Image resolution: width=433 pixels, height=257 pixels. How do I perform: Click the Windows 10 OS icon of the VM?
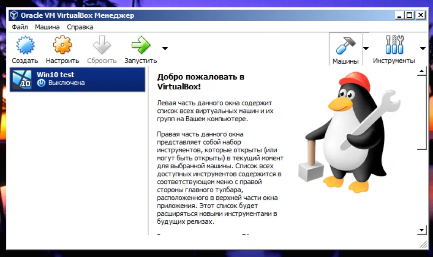22,79
